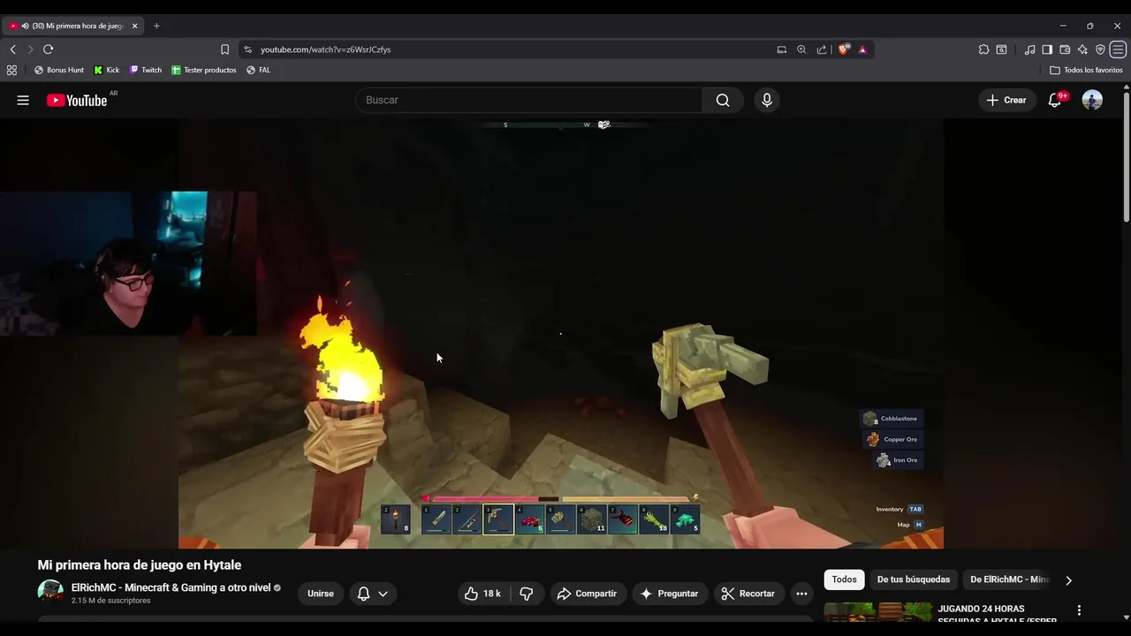Select the De ElRichMC chip
Screen dimensions: 1131x636
1008,579
